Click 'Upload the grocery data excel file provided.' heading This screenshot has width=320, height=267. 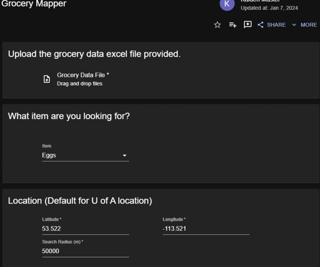pyautogui.click(x=94, y=54)
